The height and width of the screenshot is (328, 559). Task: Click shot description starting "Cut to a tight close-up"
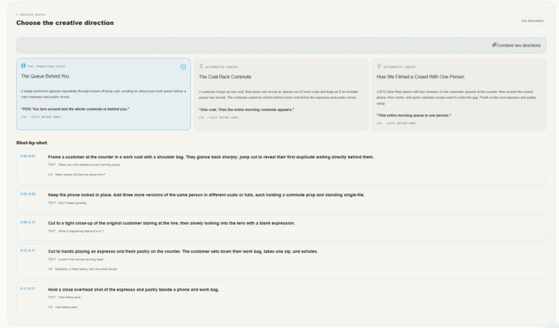tap(171, 223)
